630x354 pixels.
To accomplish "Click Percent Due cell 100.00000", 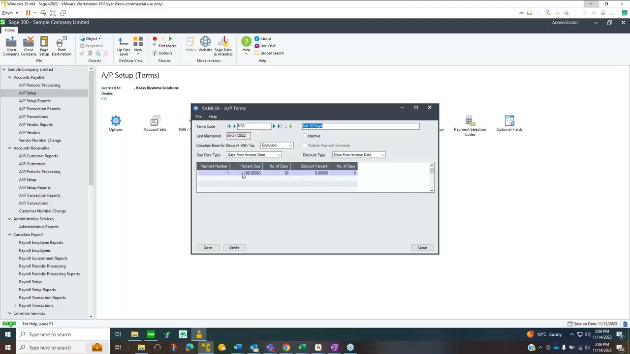I will coord(246,173).
